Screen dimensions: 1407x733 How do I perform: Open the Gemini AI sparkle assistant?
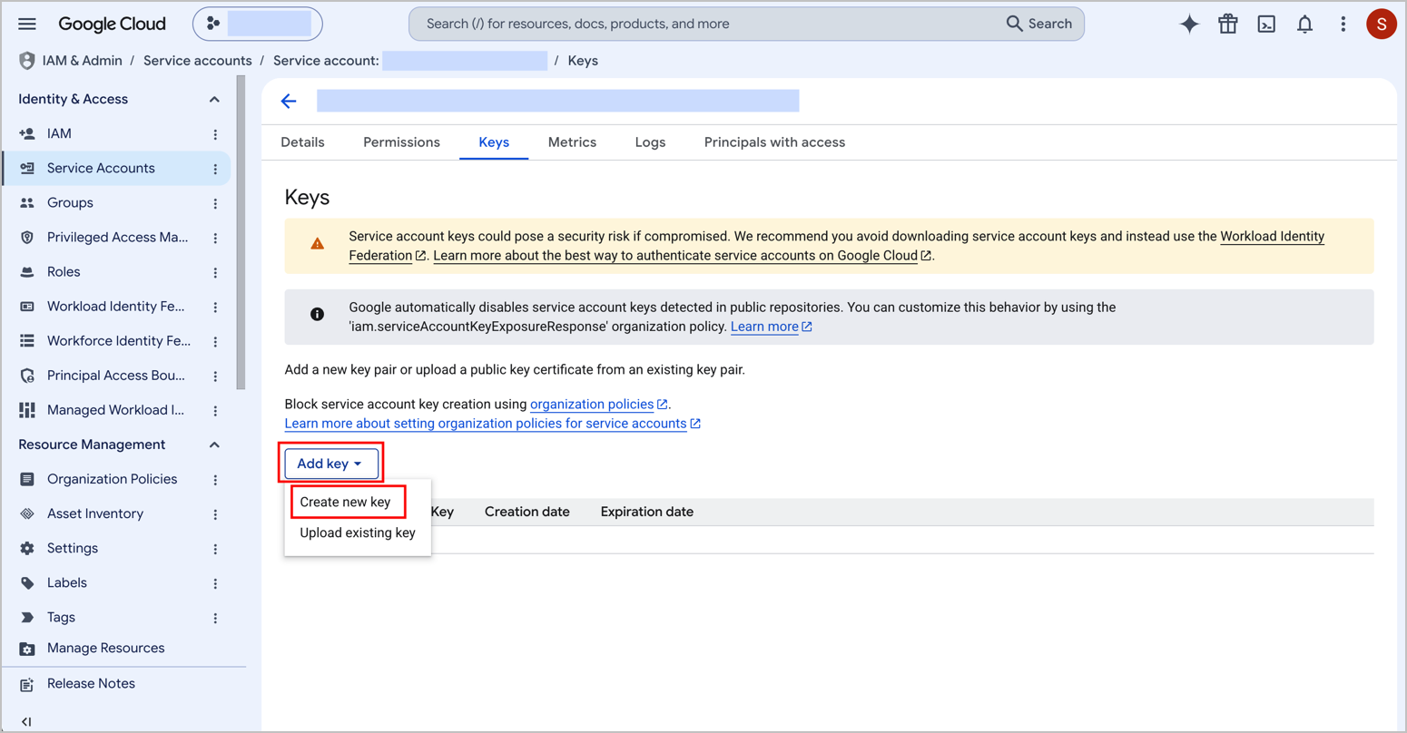click(1189, 24)
